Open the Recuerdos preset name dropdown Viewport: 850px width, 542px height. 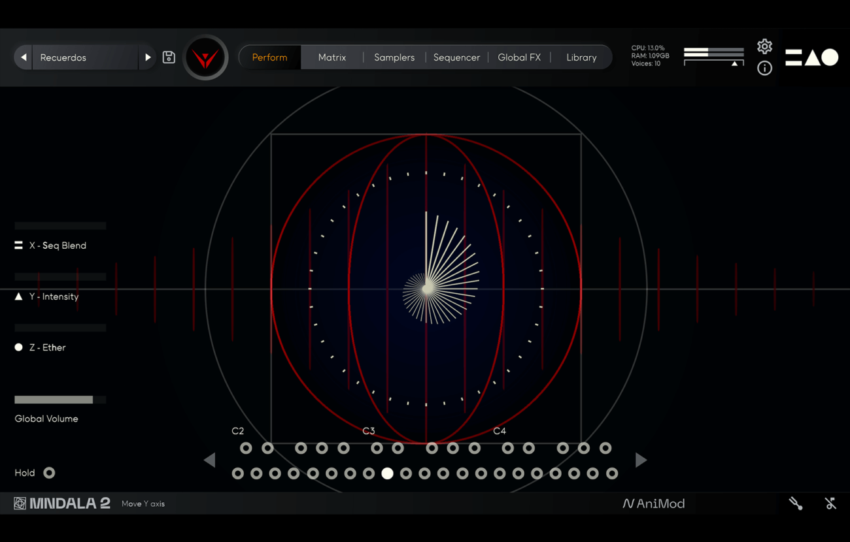tap(85, 57)
